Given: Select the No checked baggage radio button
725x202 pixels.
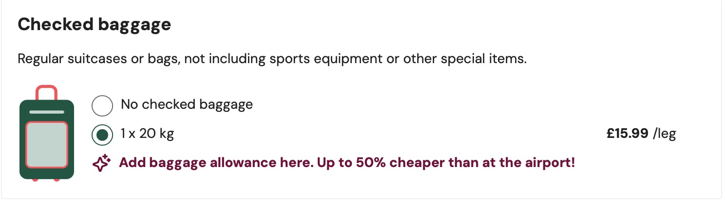Looking at the screenshot, I should 102,105.
